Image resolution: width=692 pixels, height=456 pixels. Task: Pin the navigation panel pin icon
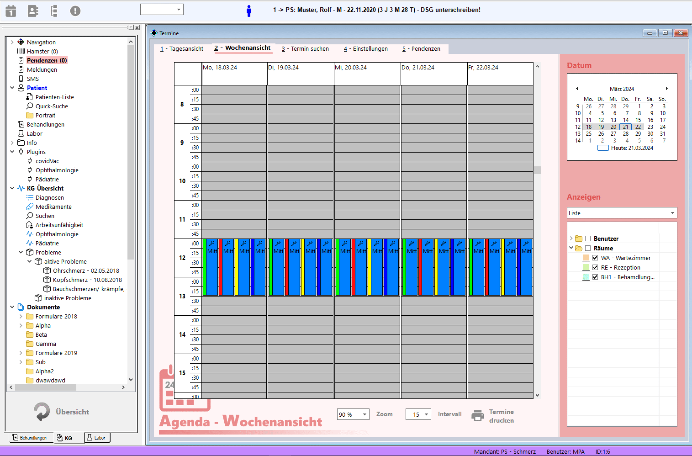130,28
